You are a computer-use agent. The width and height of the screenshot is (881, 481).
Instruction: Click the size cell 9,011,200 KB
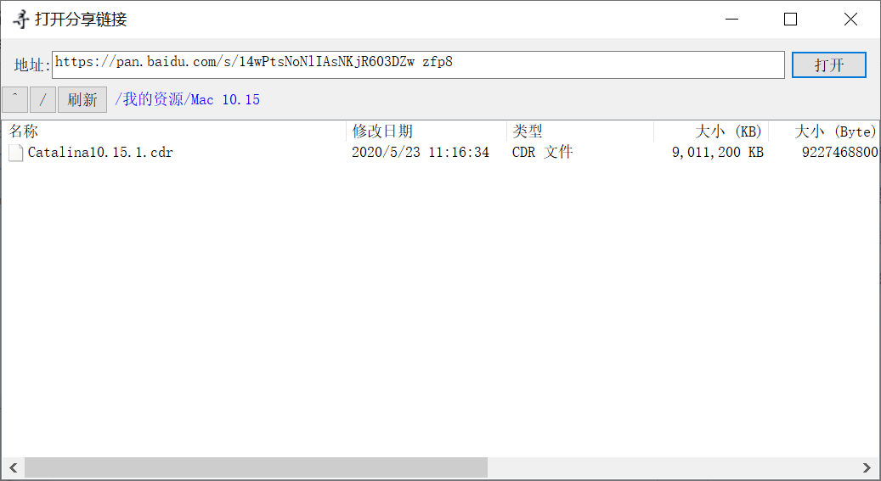(718, 152)
